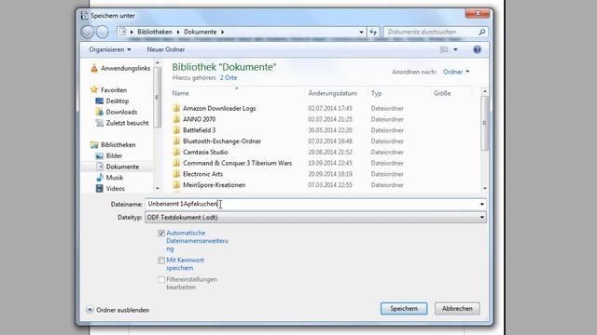Screen dimensions: 597x335
Task: Select the MeinSpore-Kreationen folder icon
Action: [176, 185]
